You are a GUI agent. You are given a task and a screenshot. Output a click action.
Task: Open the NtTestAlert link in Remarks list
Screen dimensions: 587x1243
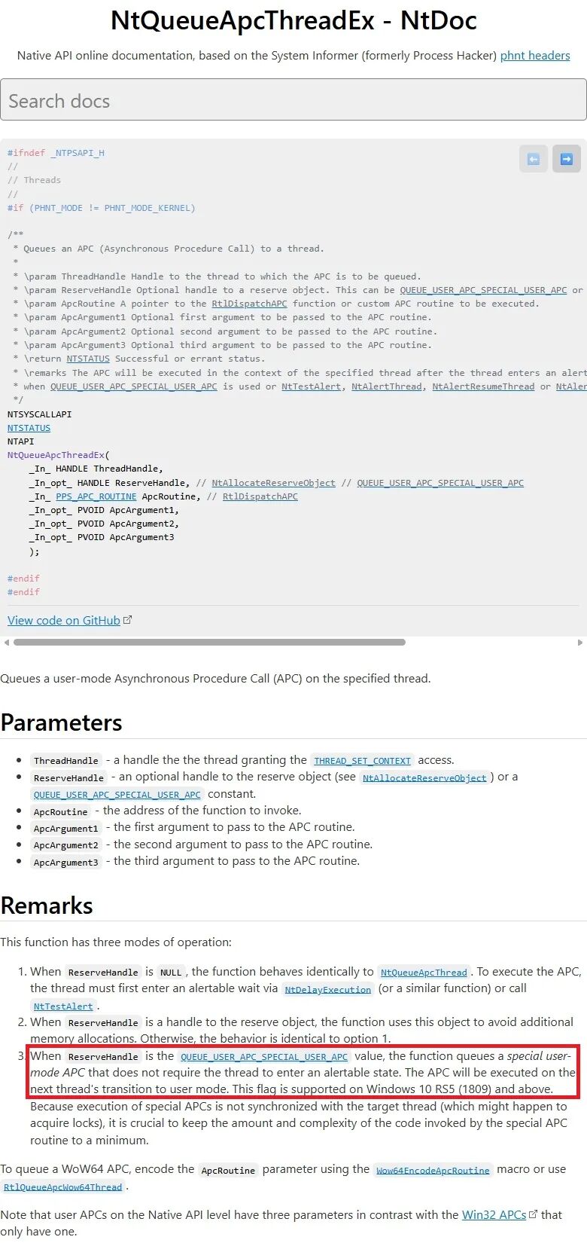point(63,1006)
